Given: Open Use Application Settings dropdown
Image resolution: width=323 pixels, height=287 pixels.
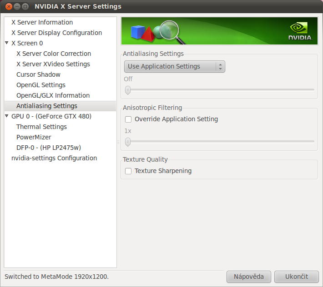Looking at the screenshot, I should click(x=175, y=66).
